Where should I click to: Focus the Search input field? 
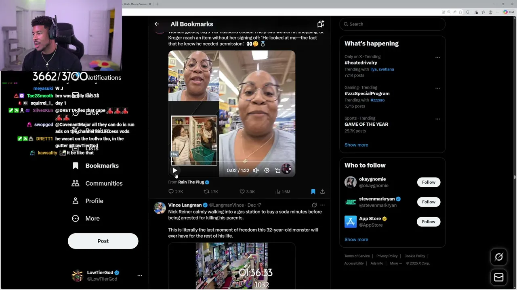[x=393, y=24]
